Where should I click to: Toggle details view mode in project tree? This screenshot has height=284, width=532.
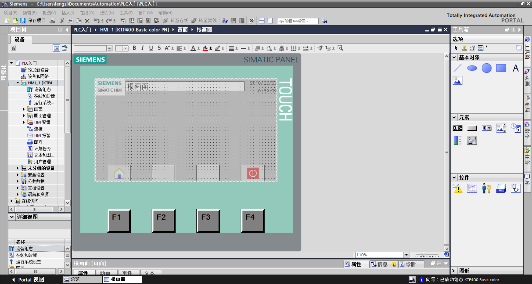[56, 48]
